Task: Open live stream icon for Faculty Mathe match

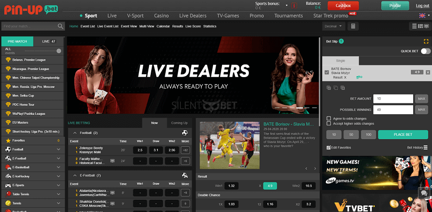Action: click(x=112, y=161)
